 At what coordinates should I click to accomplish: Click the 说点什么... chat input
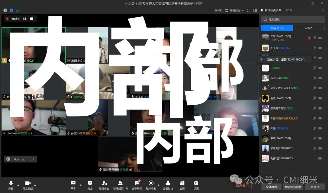(21, 159)
